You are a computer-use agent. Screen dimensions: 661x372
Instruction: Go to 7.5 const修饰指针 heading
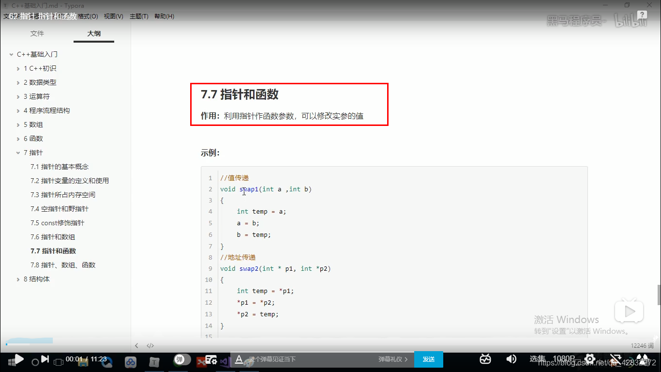click(57, 223)
